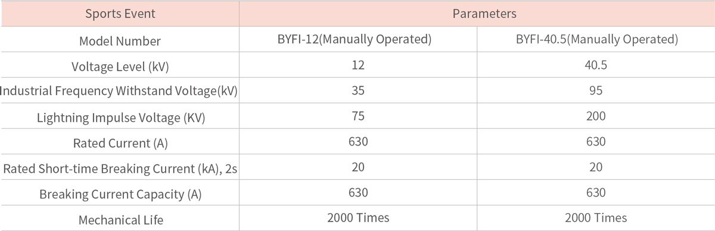Click the Voltage Level (kV) label
Screen dimensions: 715x231
(120, 67)
